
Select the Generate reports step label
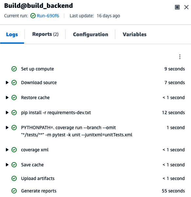coord(39,191)
